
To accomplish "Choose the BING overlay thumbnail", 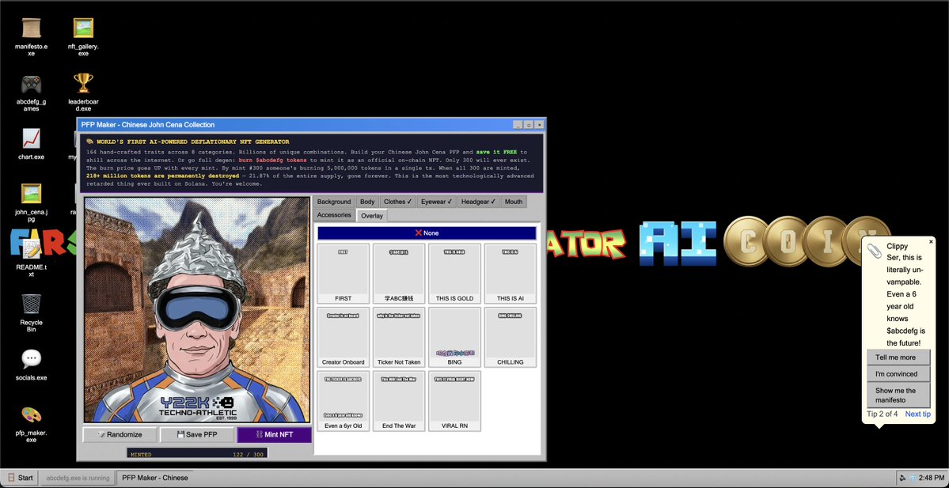I will 454,338.
